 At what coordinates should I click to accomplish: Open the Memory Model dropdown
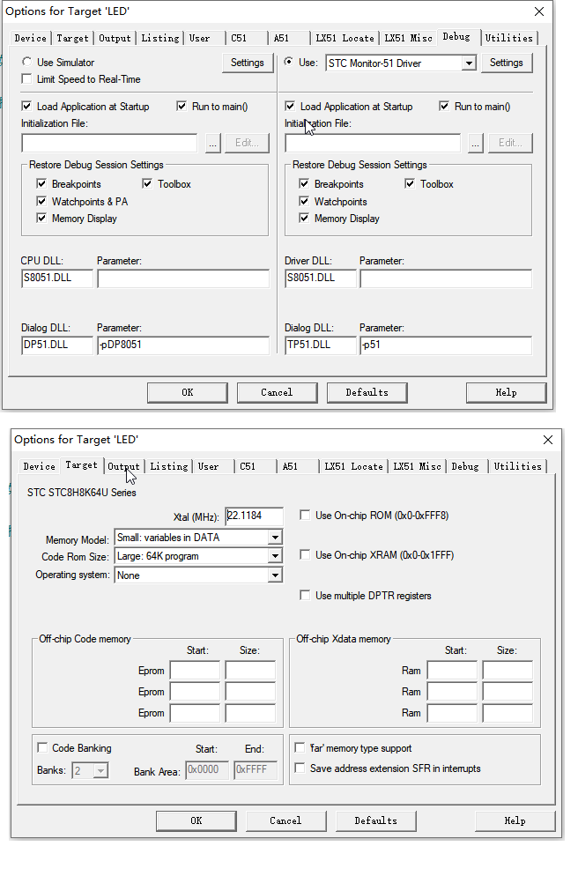(275, 538)
